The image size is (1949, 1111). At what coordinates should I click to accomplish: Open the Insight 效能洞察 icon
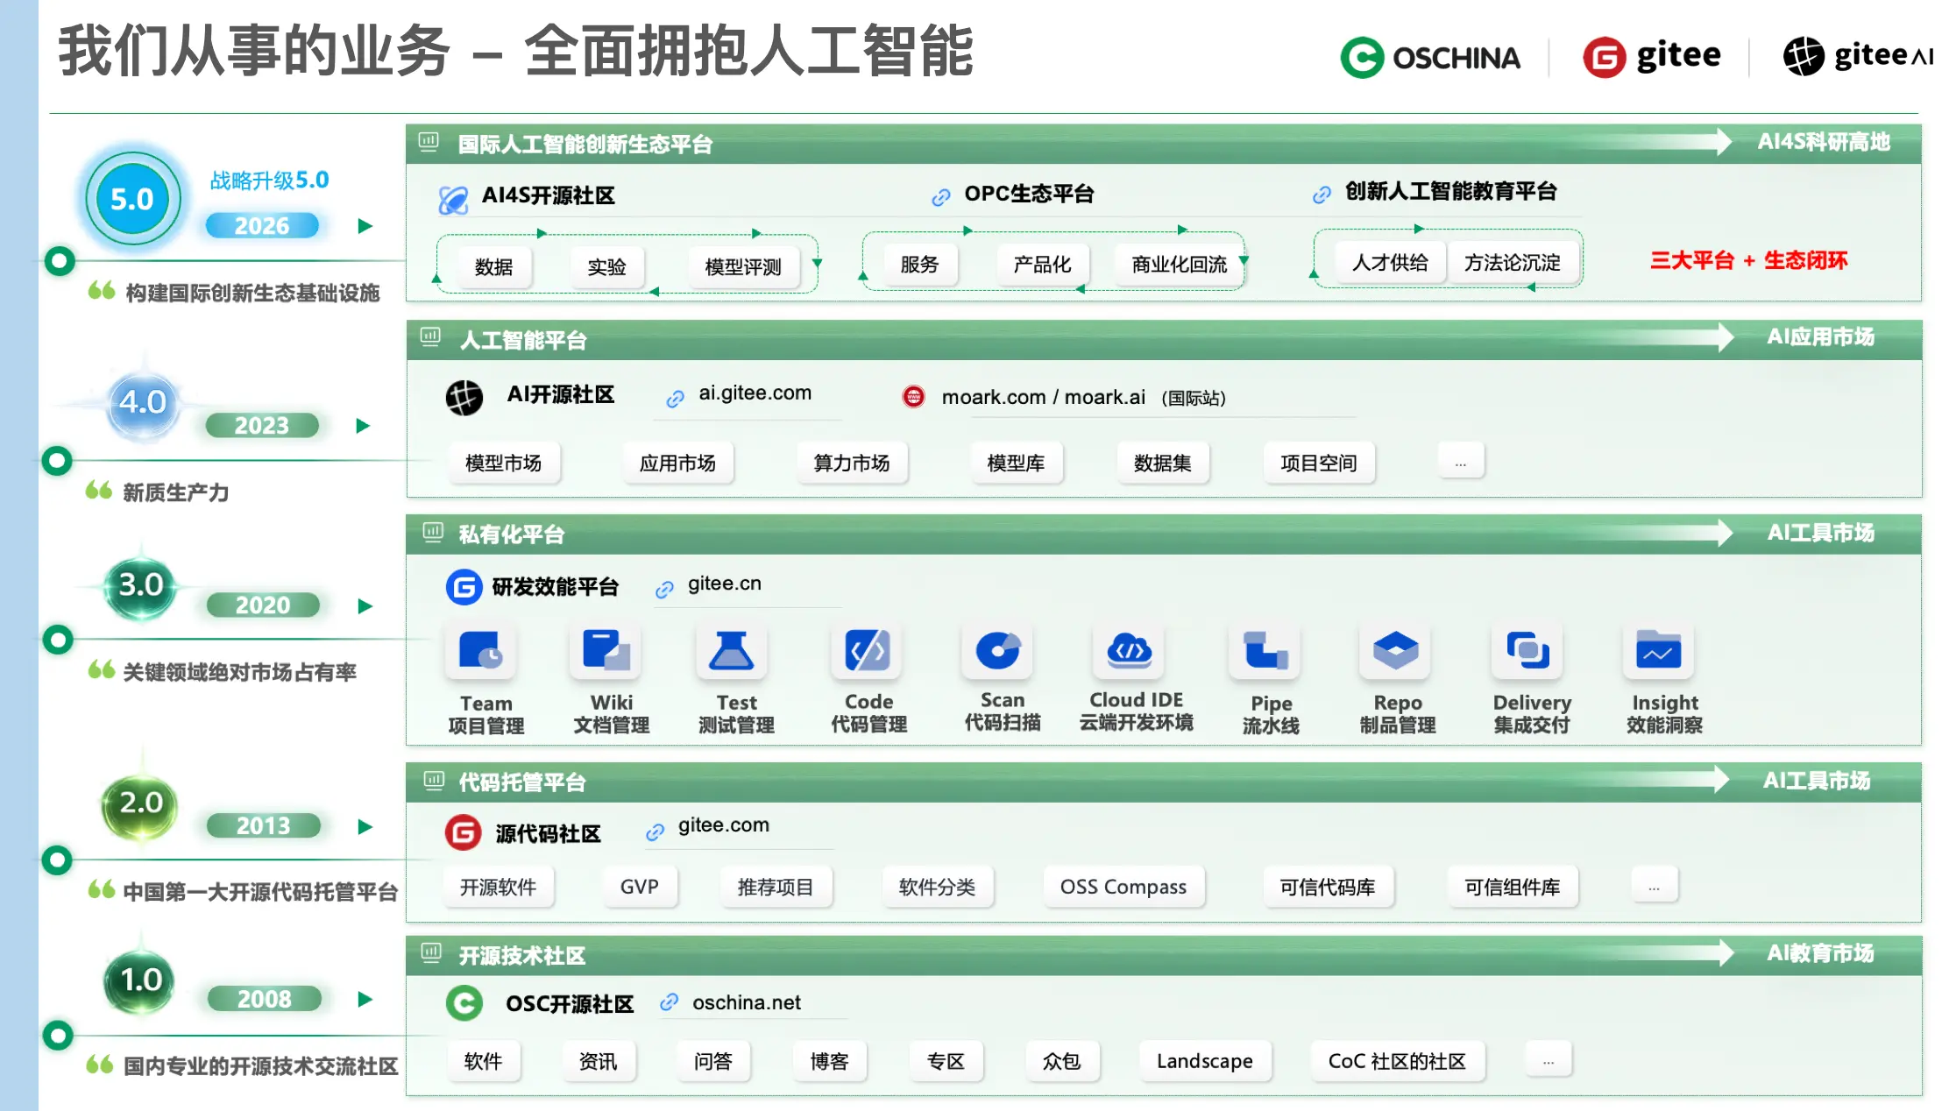click(x=1659, y=652)
